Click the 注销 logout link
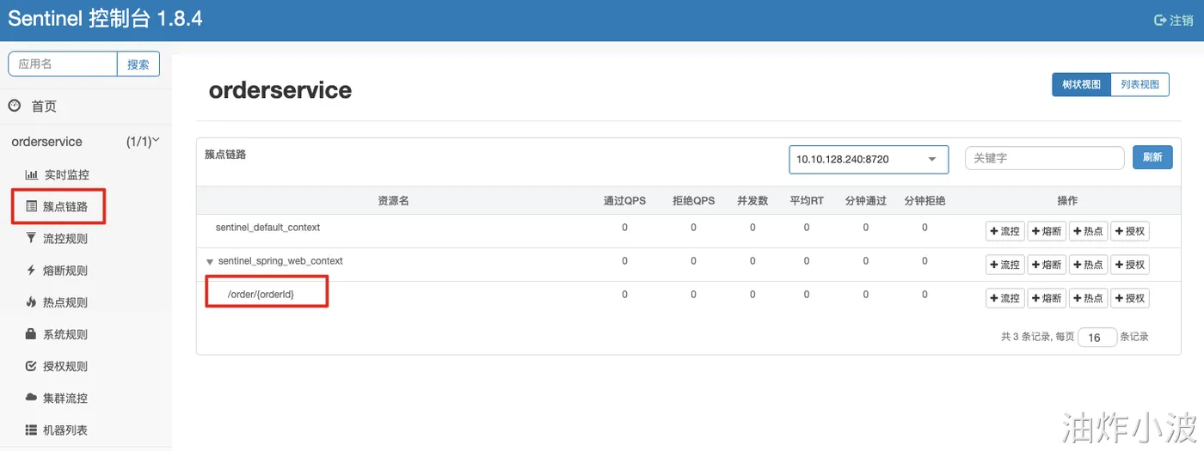Viewport: 1204px width, 451px height. 1174,21
